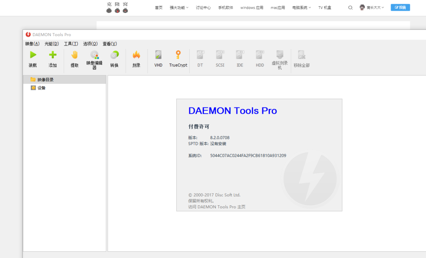The height and width of the screenshot is (258, 426).
Task: Click the green plus Add (添加) icon
Action: (x=53, y=55)
